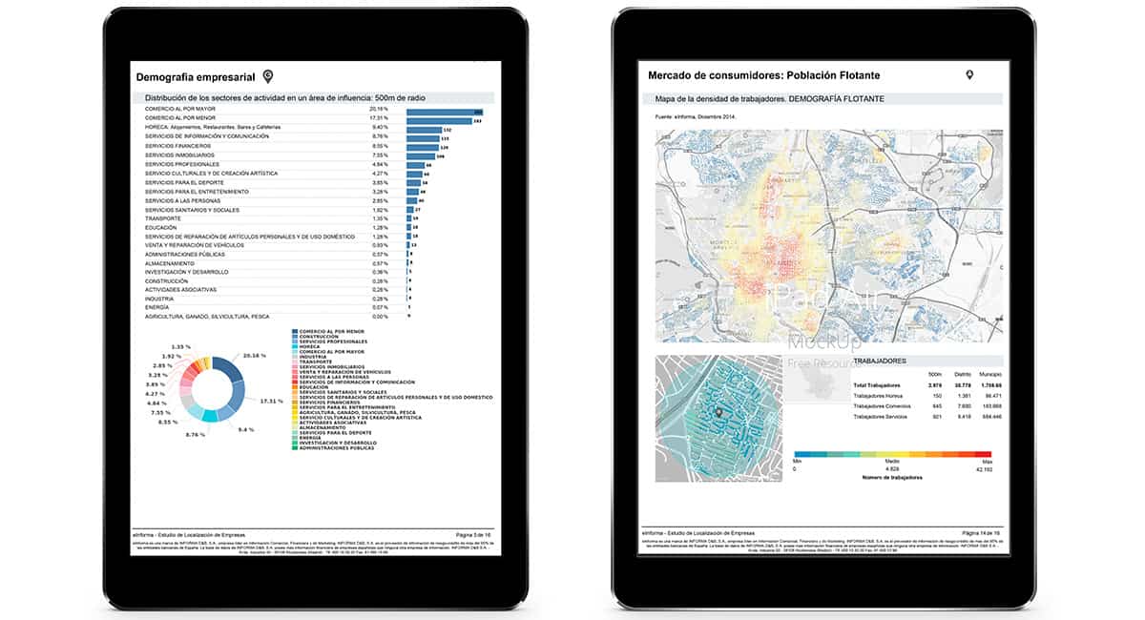The image size is (1145, 620).
Task: Select 'SERVICIOS PARA EL ENTRETENIMIENTO' in the donut legend
Action: coord(349,408)
